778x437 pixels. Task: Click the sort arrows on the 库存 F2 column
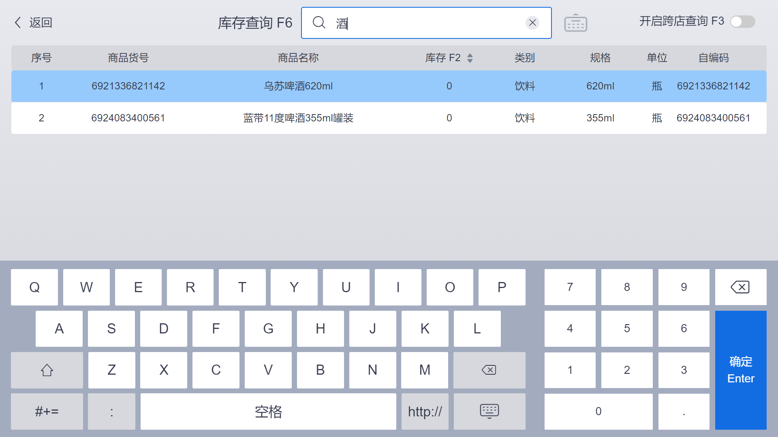[x=470, y=57]
